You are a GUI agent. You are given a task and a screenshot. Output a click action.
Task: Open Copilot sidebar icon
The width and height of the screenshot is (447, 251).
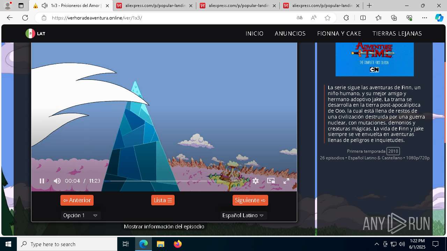point(439,18)
